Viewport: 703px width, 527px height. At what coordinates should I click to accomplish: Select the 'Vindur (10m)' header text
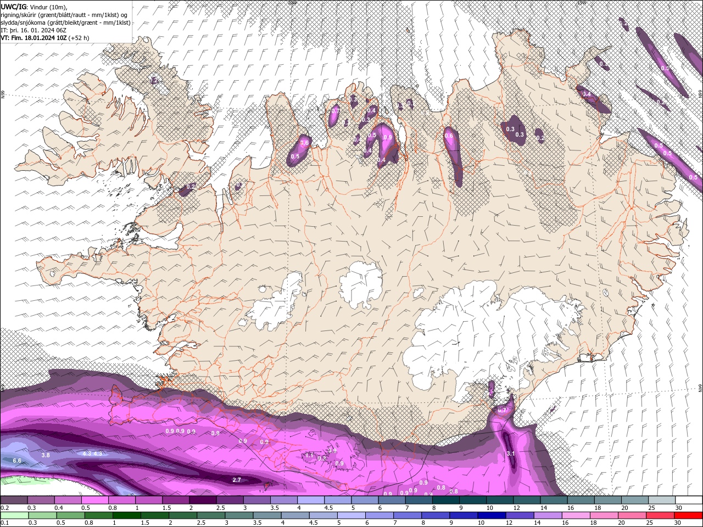[x=47, y=7]
